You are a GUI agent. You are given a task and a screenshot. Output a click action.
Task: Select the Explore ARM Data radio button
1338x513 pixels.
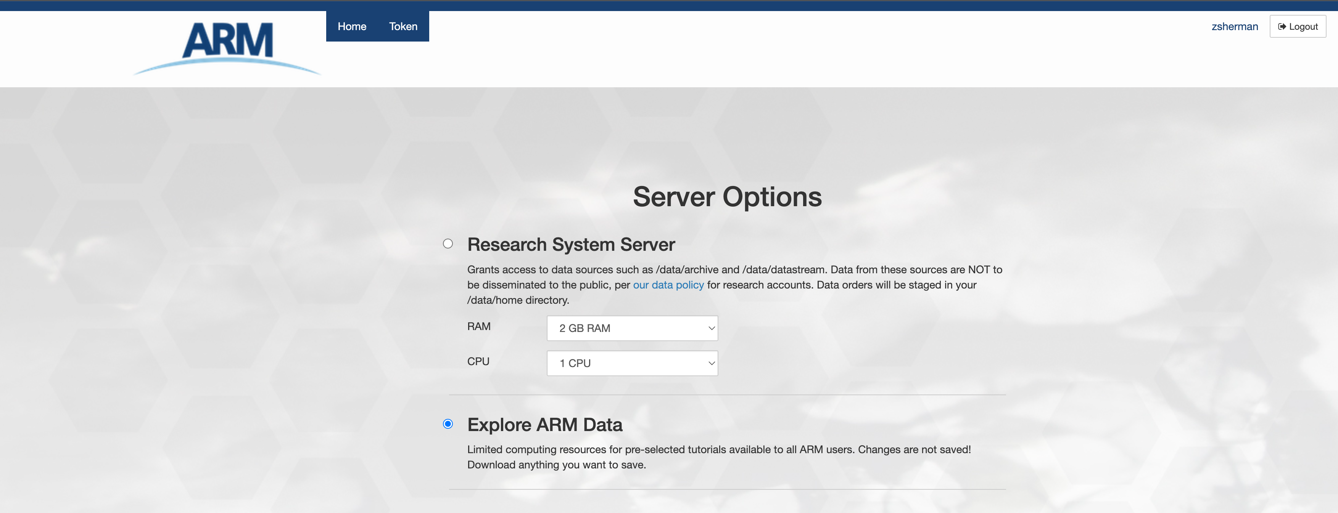(x=448, y=424)
